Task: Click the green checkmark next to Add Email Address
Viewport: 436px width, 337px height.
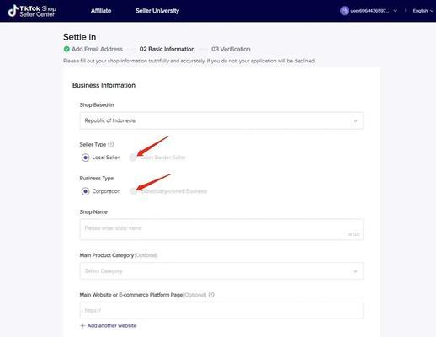Action: 66,49
